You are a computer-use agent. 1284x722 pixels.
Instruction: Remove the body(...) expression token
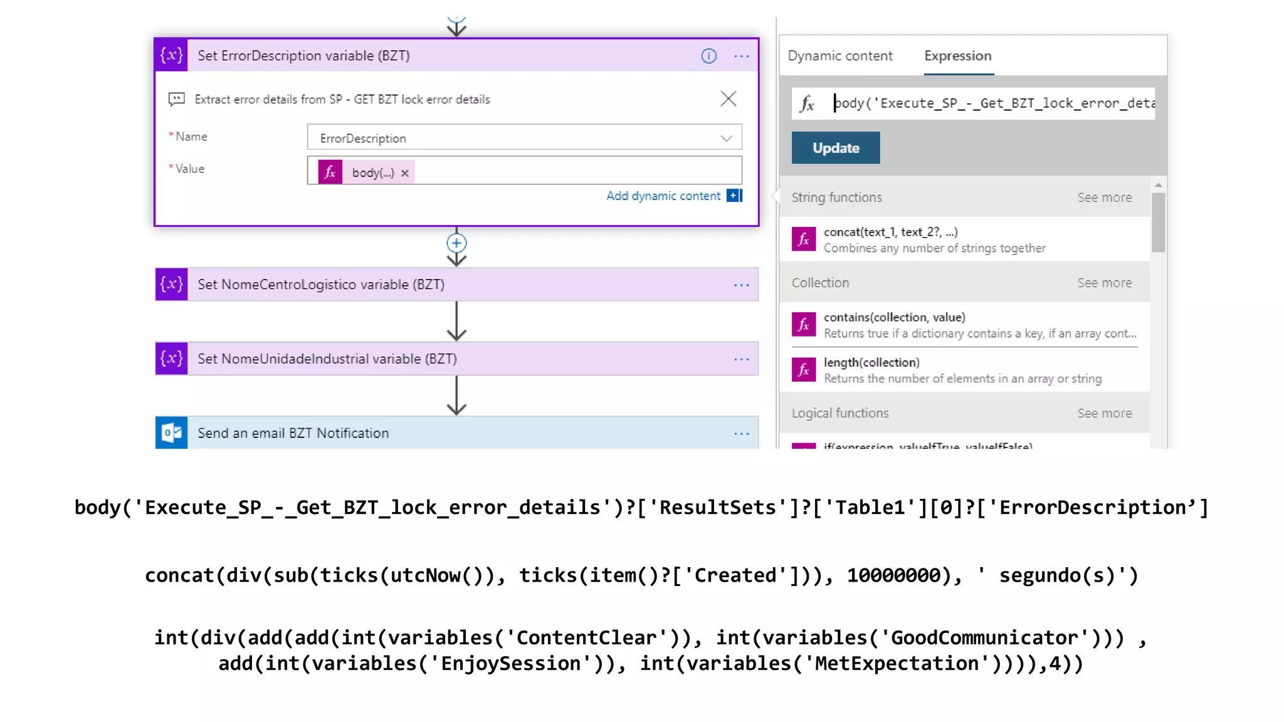[405, 173]
